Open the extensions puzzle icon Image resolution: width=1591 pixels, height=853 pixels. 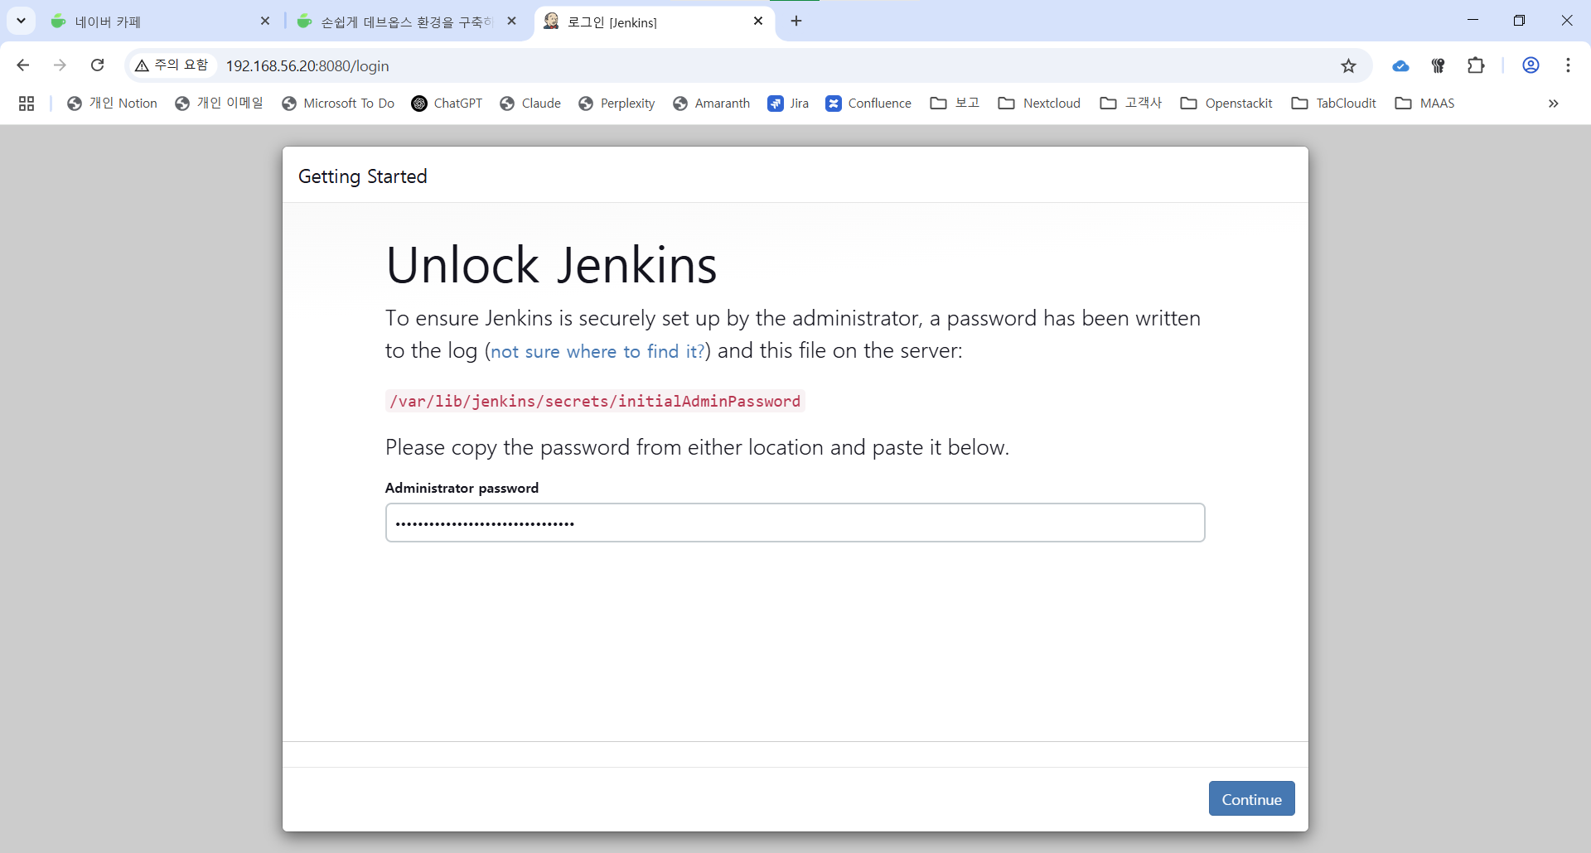pyautogui.click(x=1476, y=65)
